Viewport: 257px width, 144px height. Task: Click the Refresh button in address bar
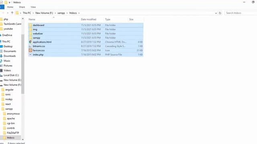[x=220, y=13]
